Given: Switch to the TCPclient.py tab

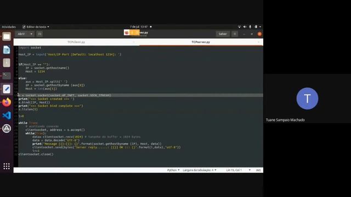Looking at the screenshot, I should 76,42.
